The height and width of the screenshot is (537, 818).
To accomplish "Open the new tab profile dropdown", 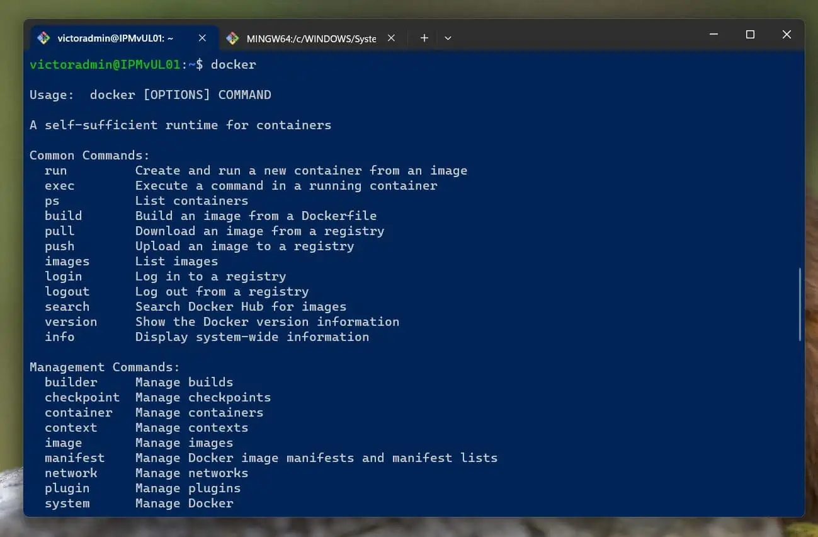I will coord(448,38).
